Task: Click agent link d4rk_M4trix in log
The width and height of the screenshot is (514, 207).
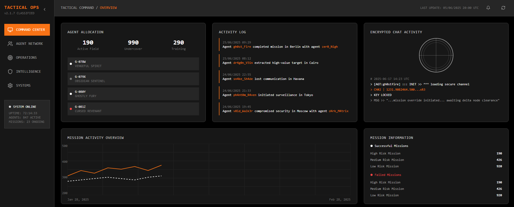Action: (339, 111)
